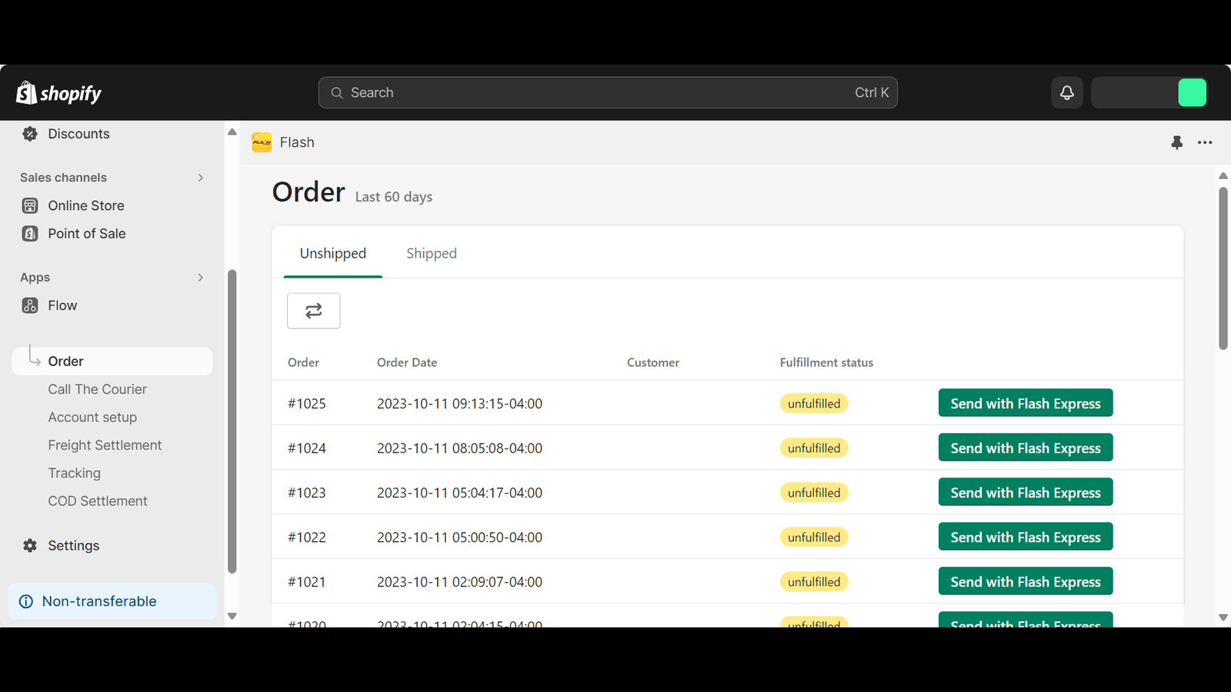The height and width of the screenshot is (692, 1231).
Task: Send order #1021 with Flash Express
Action: [x=1026, y=581]
